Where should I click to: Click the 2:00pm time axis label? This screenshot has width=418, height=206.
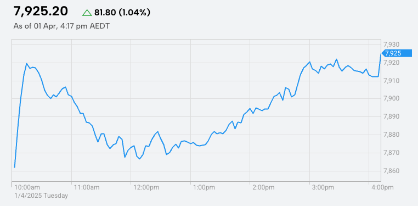pyautogui.click(x=264, y=187)
